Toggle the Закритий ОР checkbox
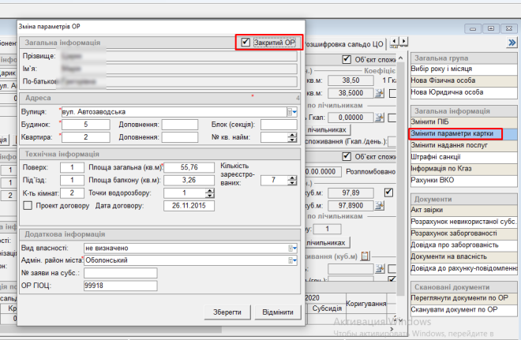 point(246,42)
